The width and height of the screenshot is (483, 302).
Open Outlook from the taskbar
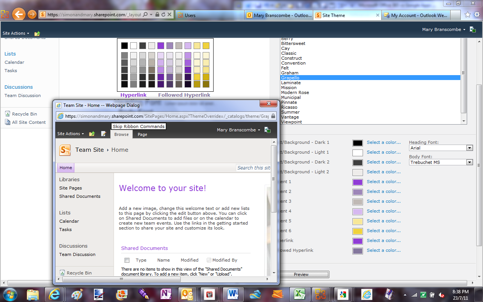click(x=187, y=294)
